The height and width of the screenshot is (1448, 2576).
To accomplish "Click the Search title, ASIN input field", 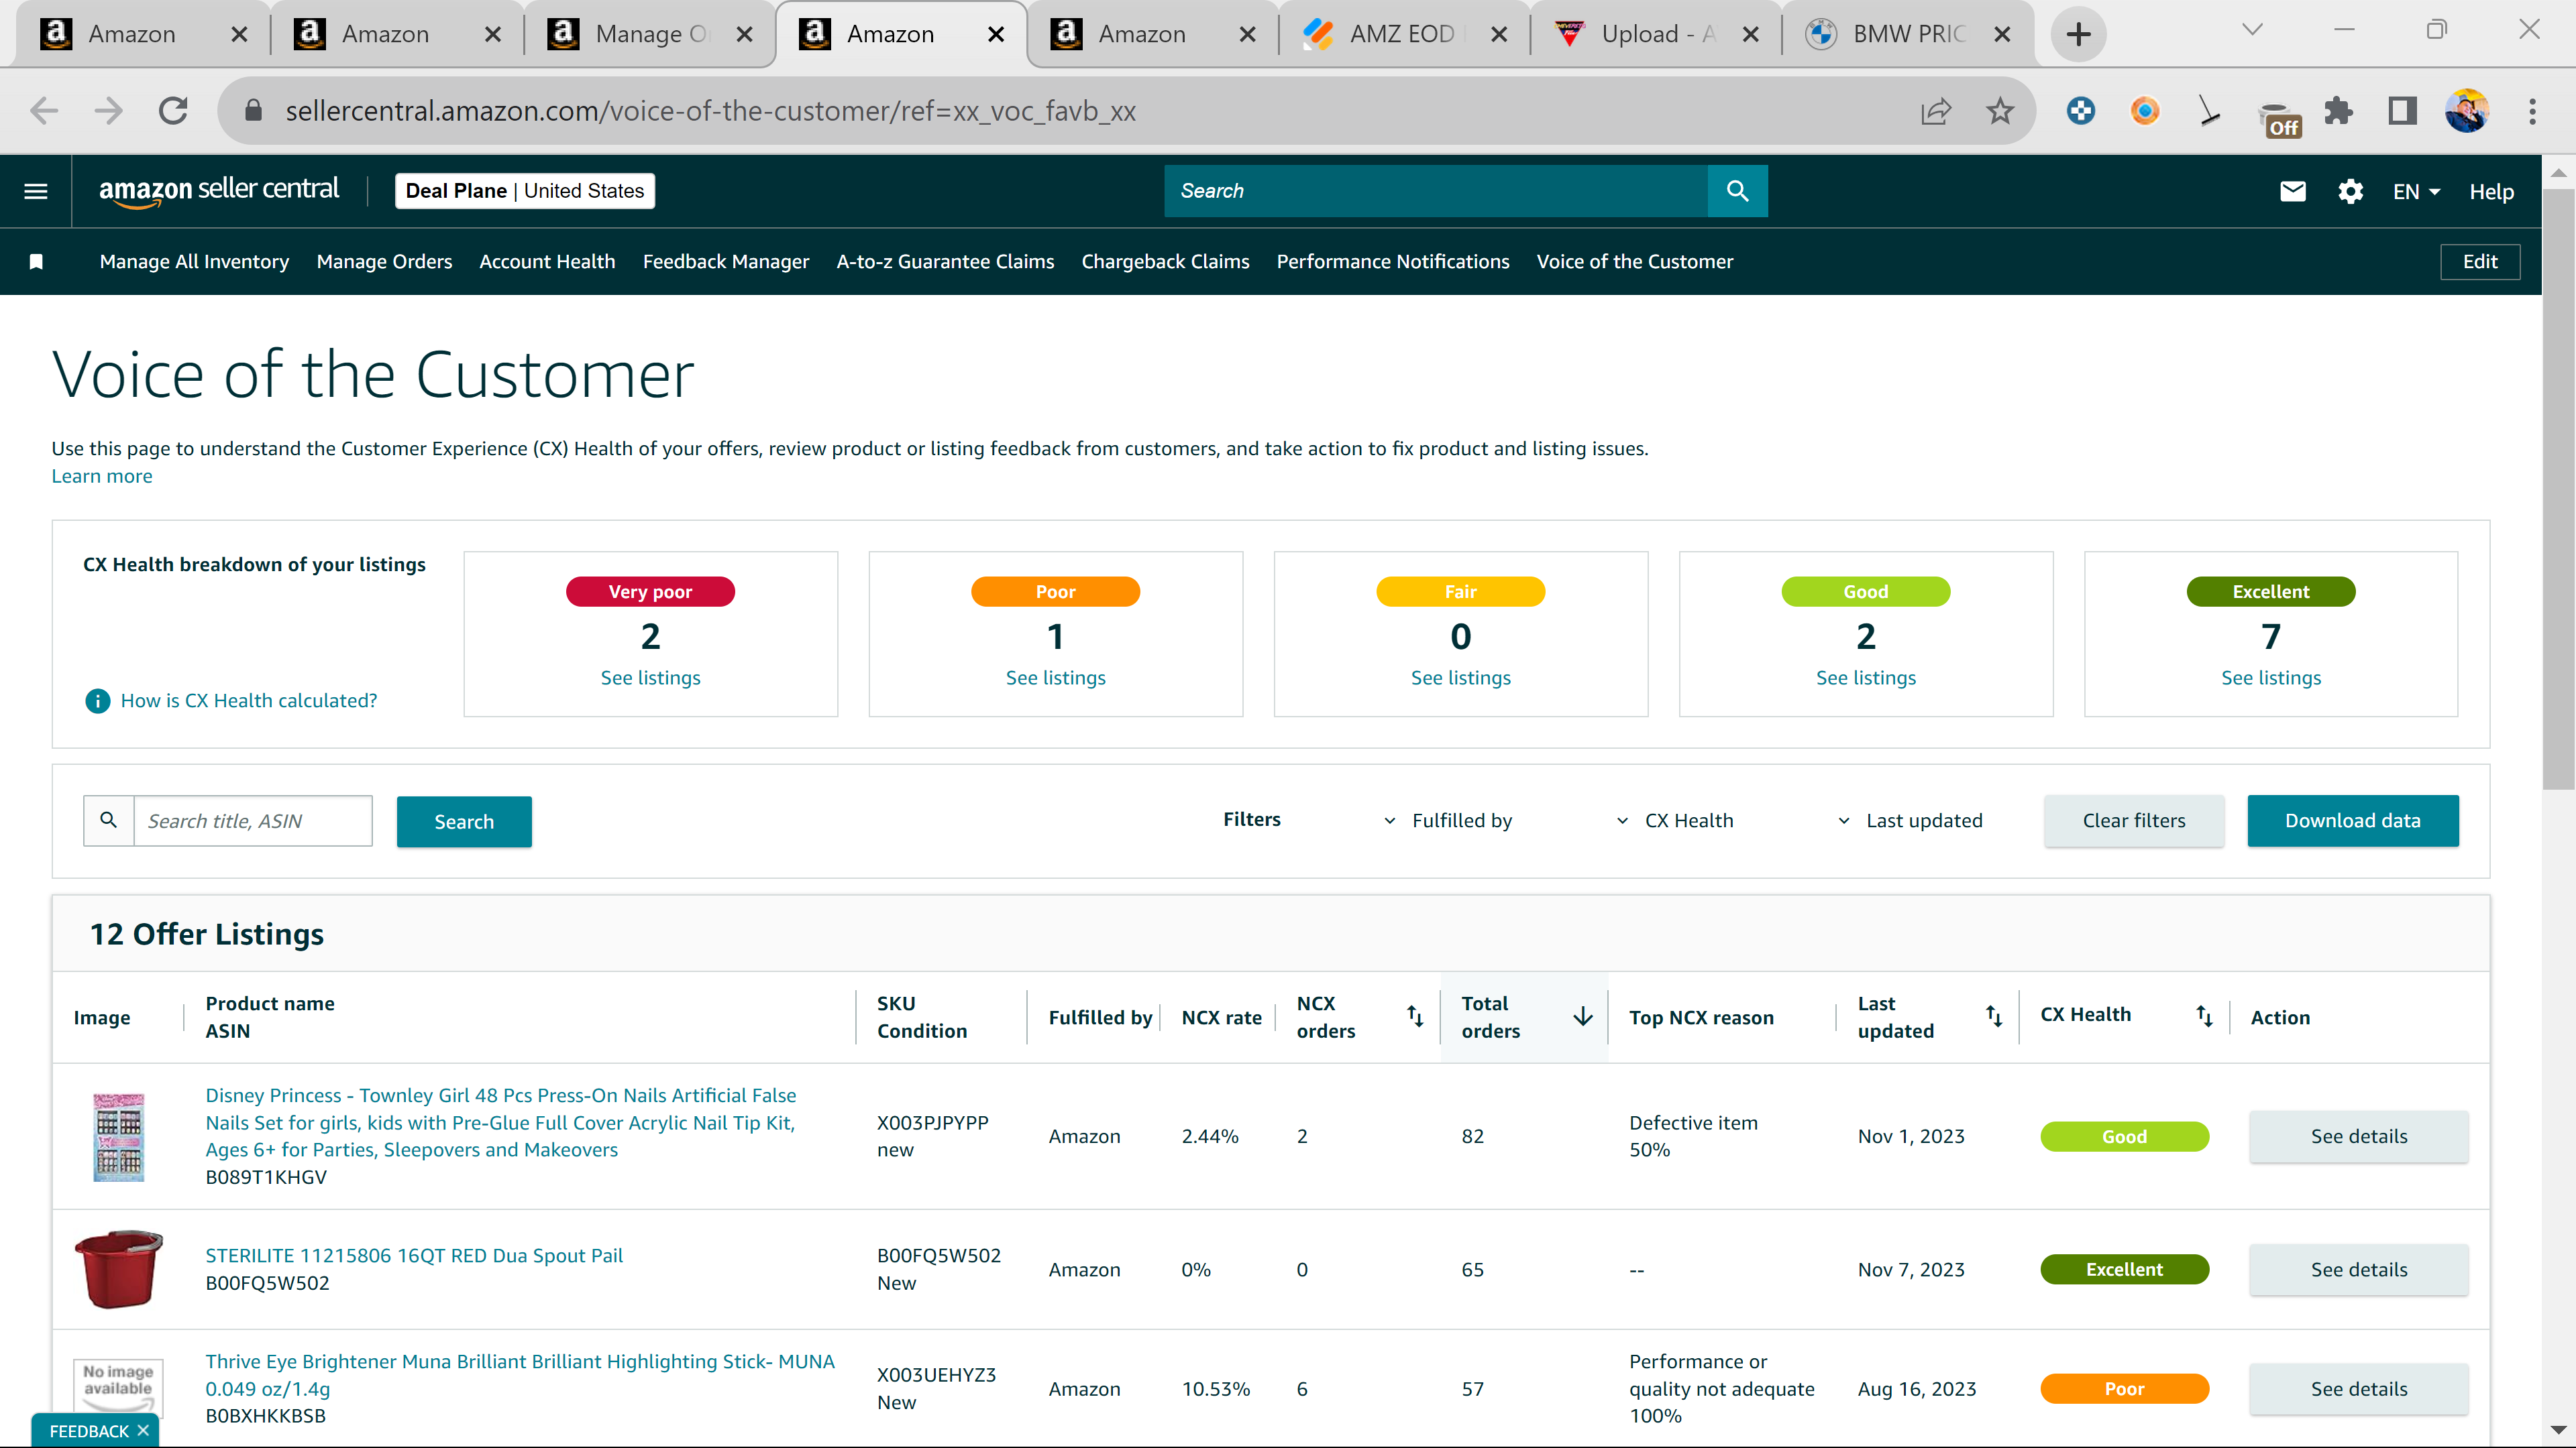I will [x=252, y=821].
